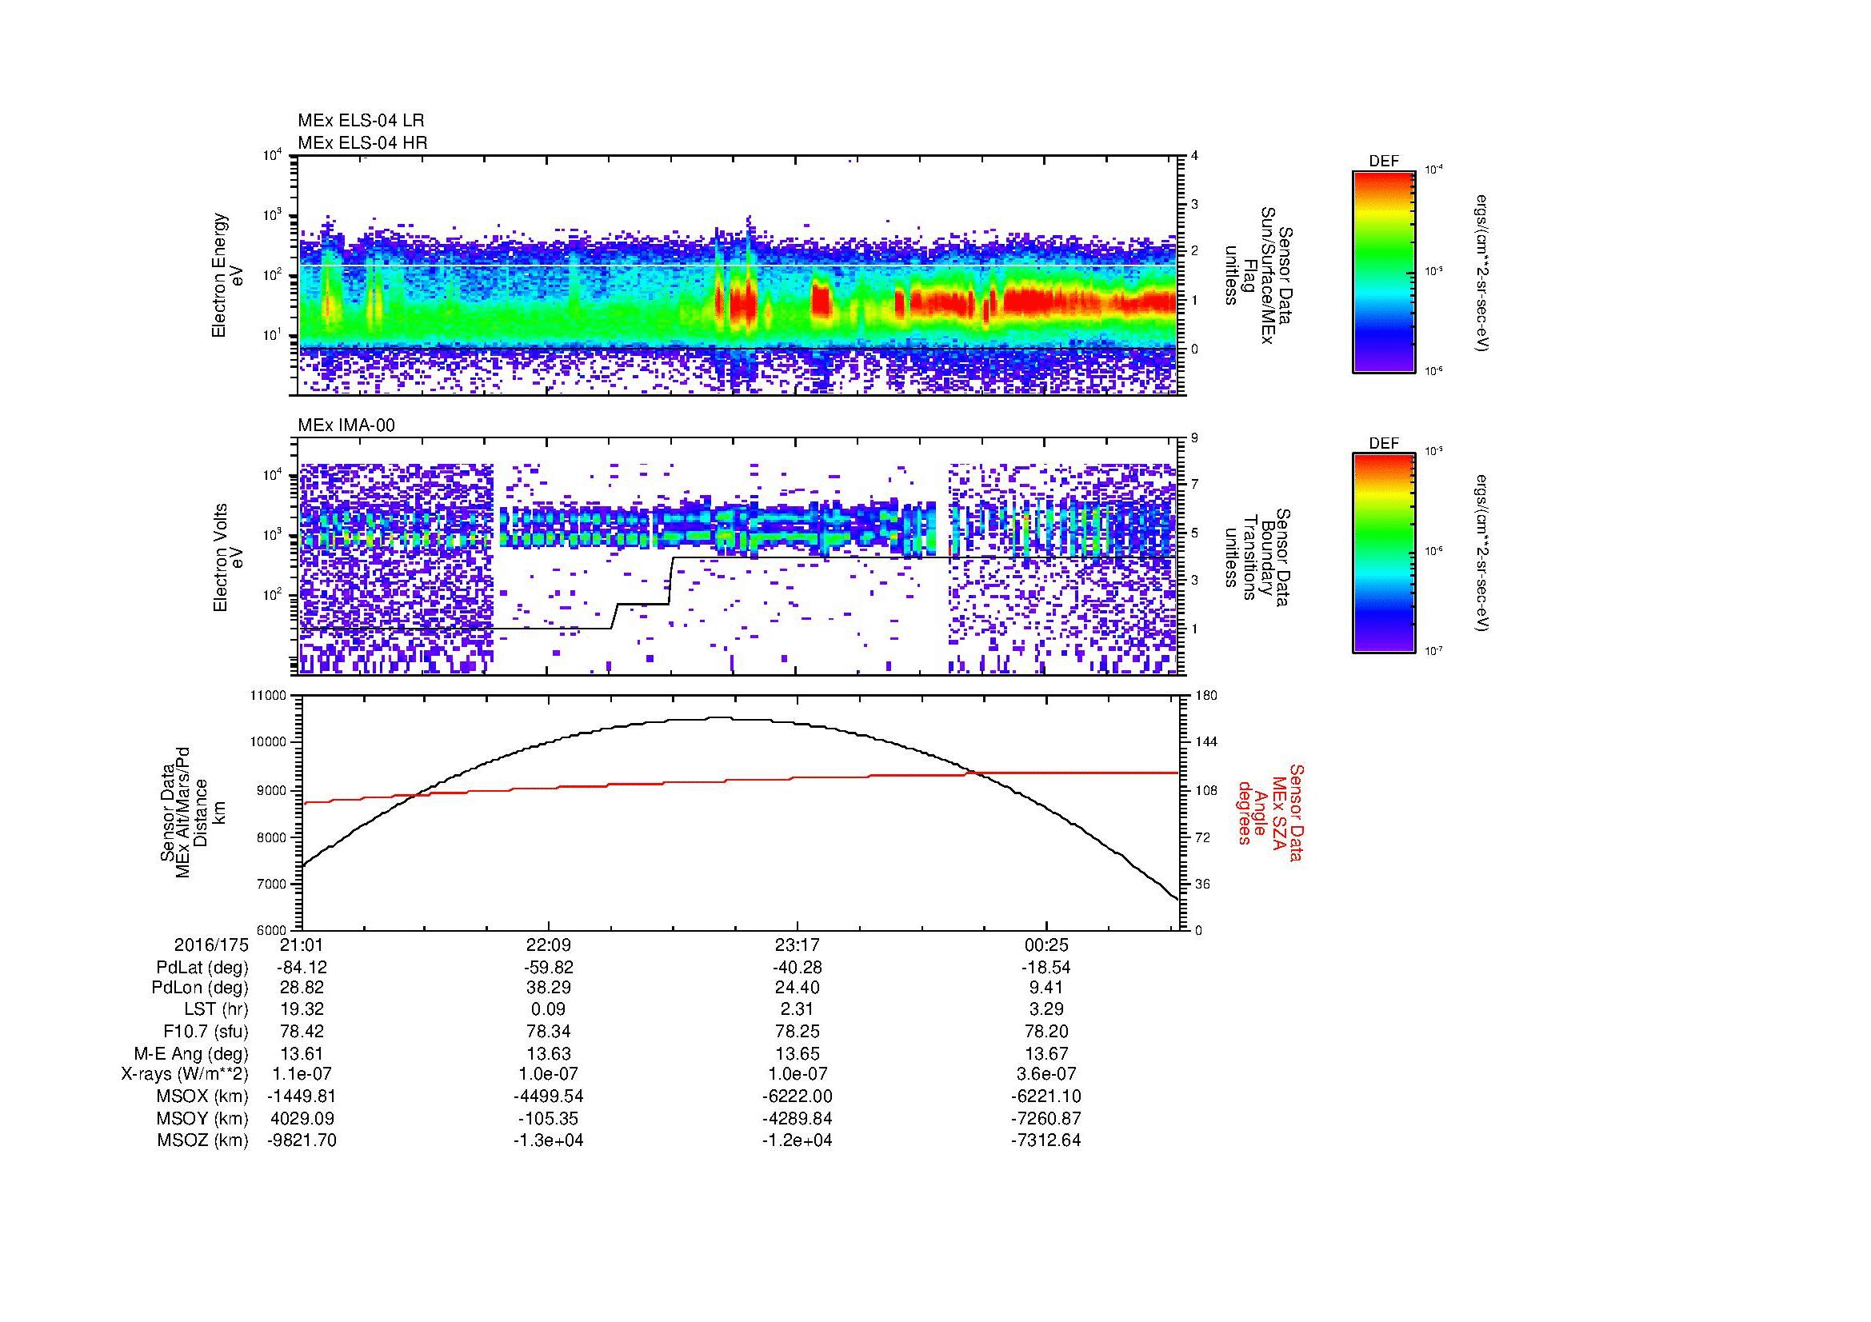
Task: Click the M-E Ang value '13.67'
Action: click(1046, 1053)
